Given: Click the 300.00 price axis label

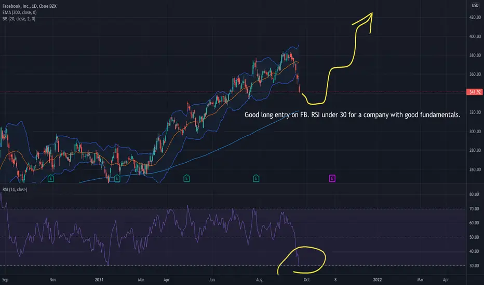Looking at the screenshot, I should pyautogui.click(x=475, y=131).
